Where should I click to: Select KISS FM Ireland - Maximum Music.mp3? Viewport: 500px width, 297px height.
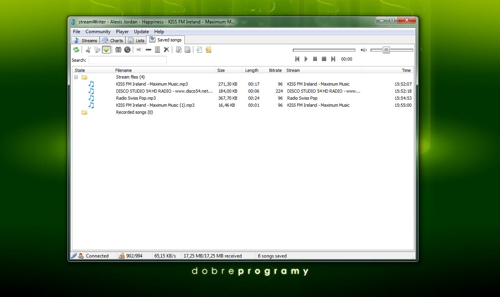[x=152, y=84]
